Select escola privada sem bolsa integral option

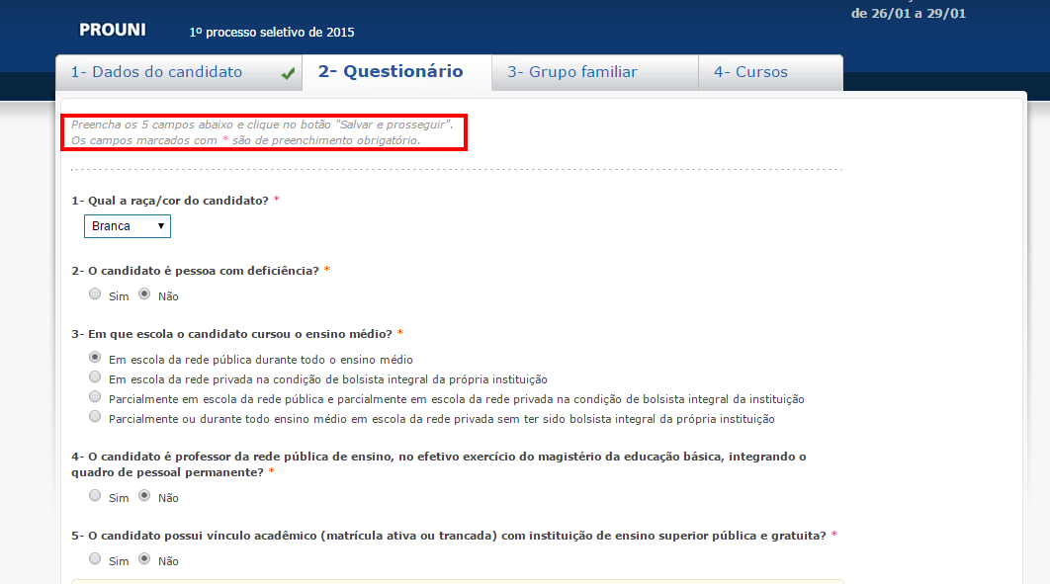[95, 416]
